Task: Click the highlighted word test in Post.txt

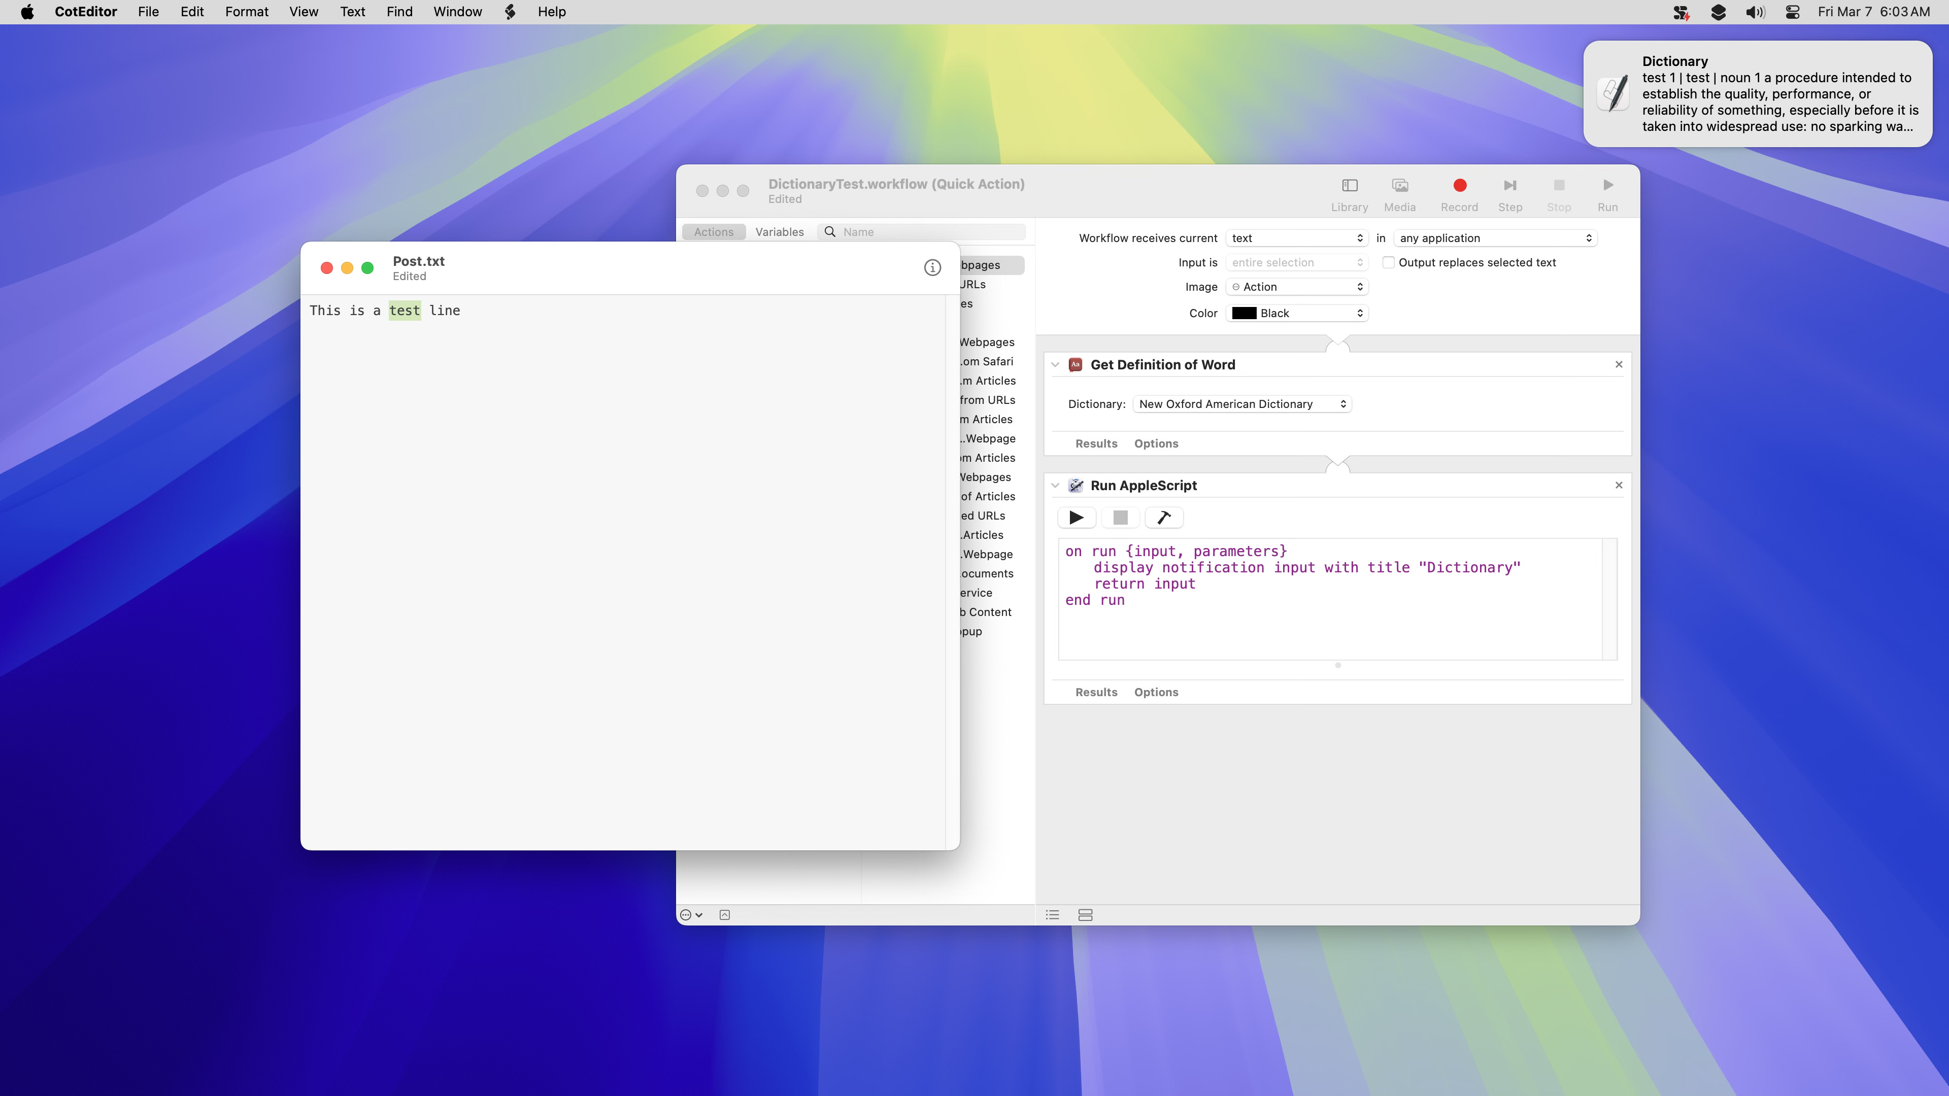Action: tap(405, 311)
